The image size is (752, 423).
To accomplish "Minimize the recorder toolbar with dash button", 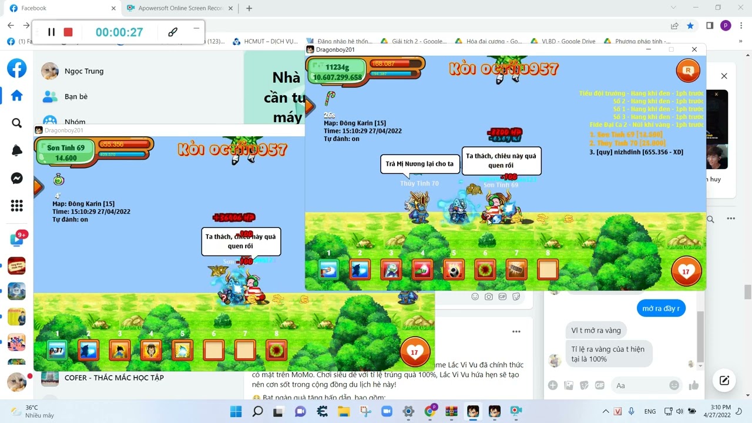I will pos(196,28).
